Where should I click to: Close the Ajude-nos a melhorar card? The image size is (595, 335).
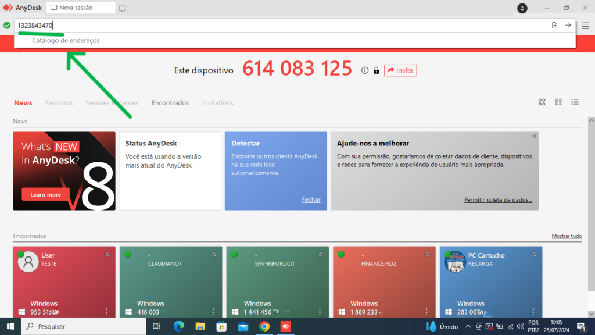click(535, 136)
